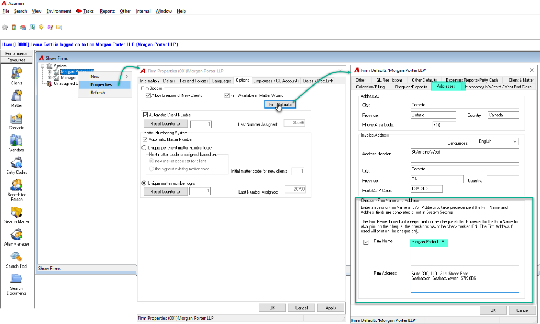540x324 pixels.
Task: Open Clients from the Favourites sidebar
Action: (x=16, y=76)
